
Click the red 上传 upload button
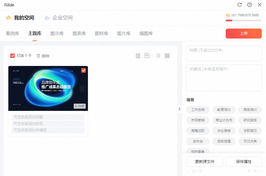(x=243, y=33)
